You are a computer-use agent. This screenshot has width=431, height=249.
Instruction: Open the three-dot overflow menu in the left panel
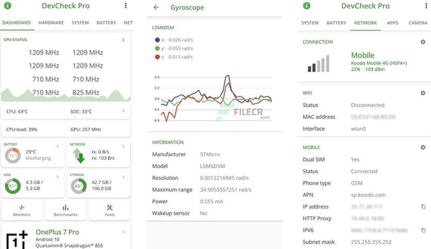[126, 6]
